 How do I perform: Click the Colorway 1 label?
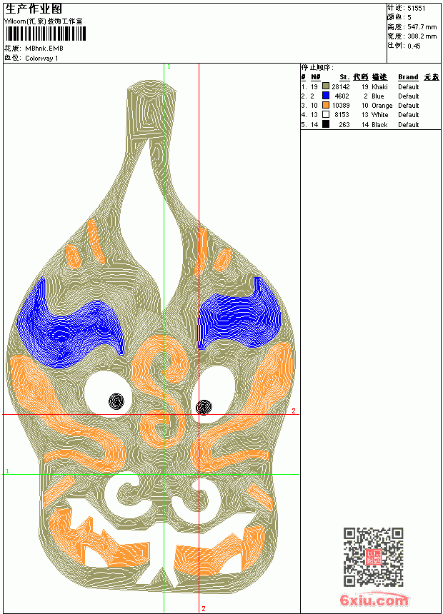(x=41, y=59)
